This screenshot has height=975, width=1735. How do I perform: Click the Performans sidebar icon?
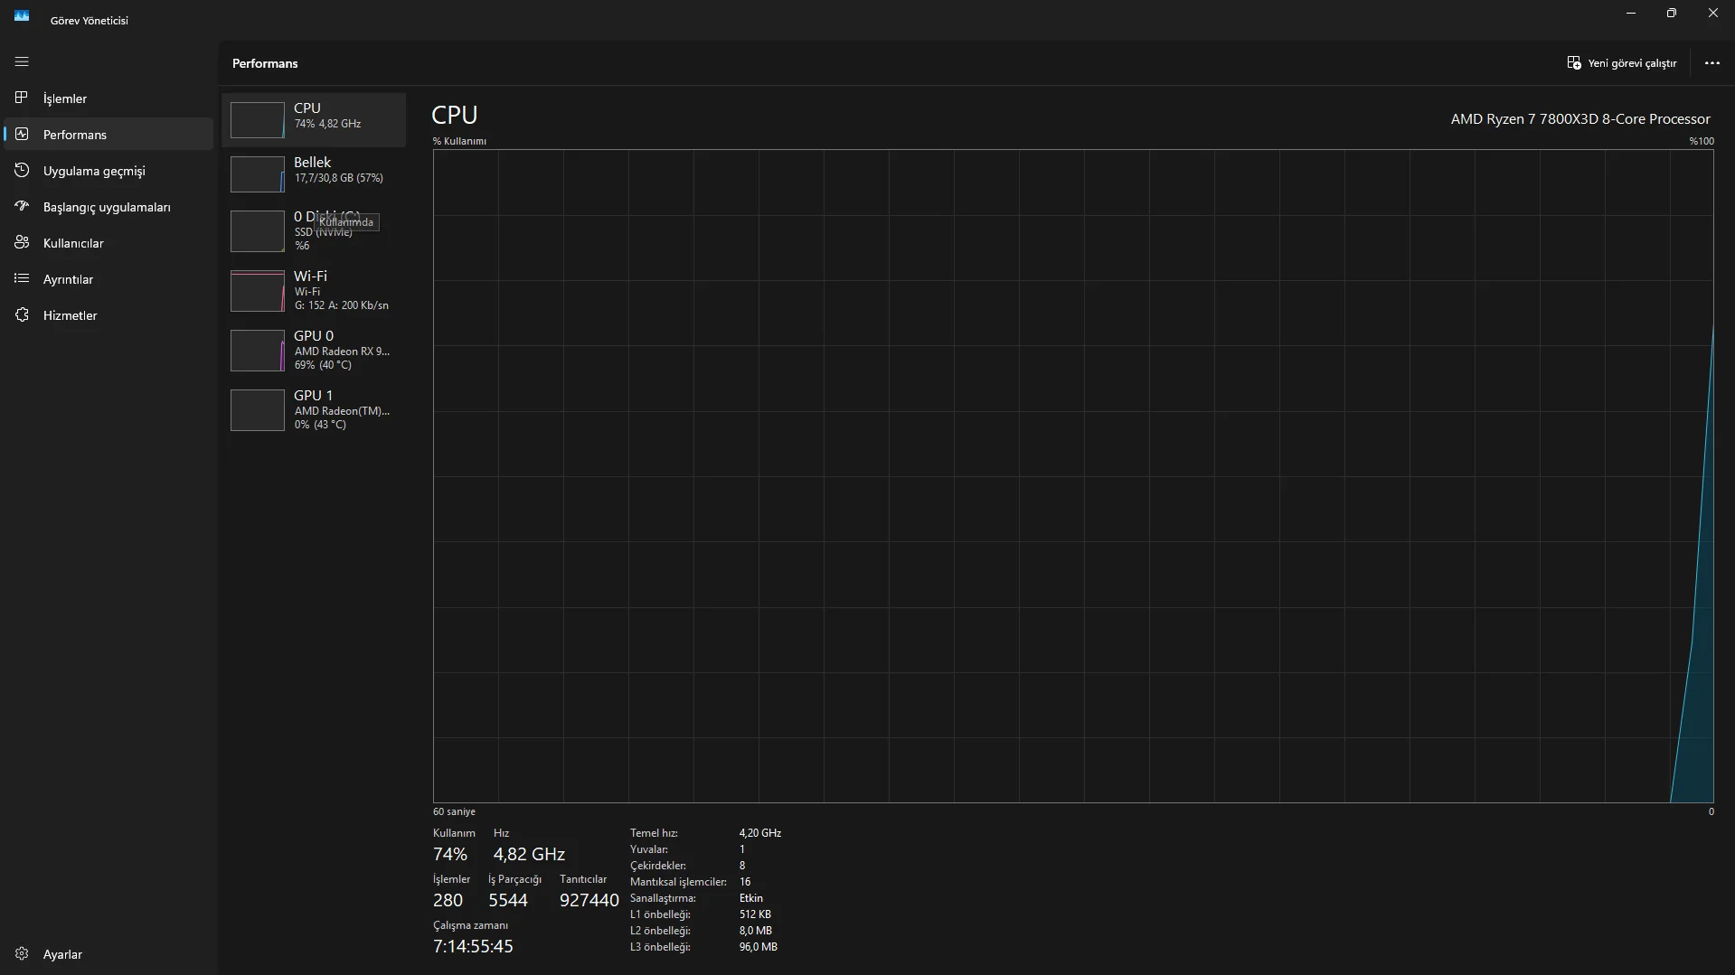22,134
